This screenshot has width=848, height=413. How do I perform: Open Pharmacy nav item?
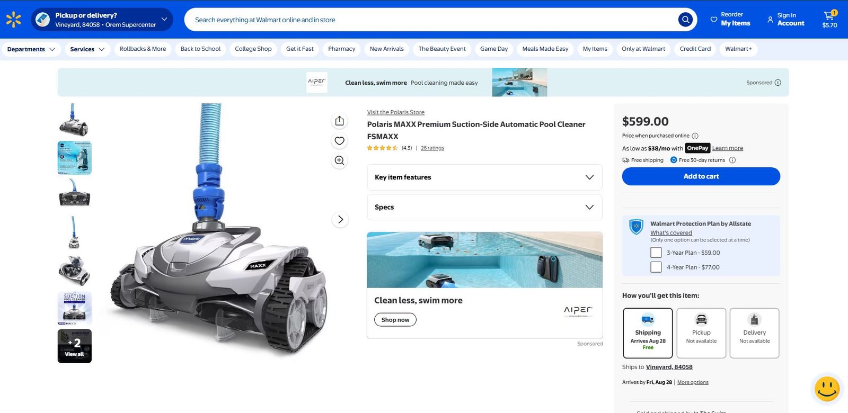point(342,49)
